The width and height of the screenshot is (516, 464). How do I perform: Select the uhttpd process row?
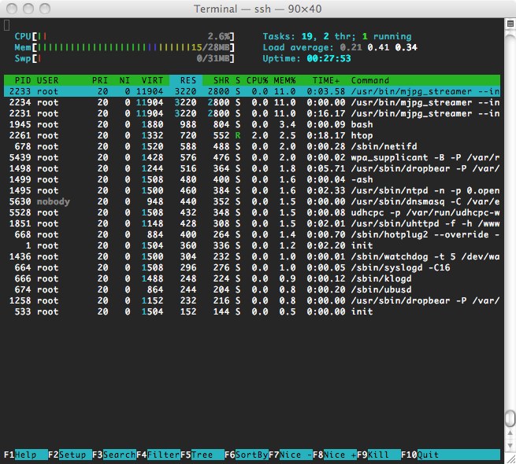[x=252, y=223]
